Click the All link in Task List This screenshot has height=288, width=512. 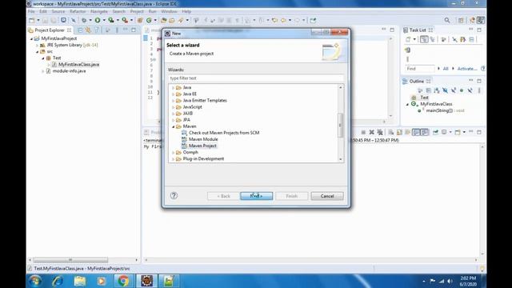tap(446, 69)
